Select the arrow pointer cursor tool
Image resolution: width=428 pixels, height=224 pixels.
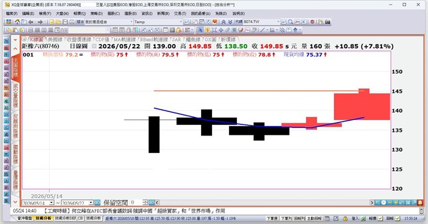tap(200, 30)
